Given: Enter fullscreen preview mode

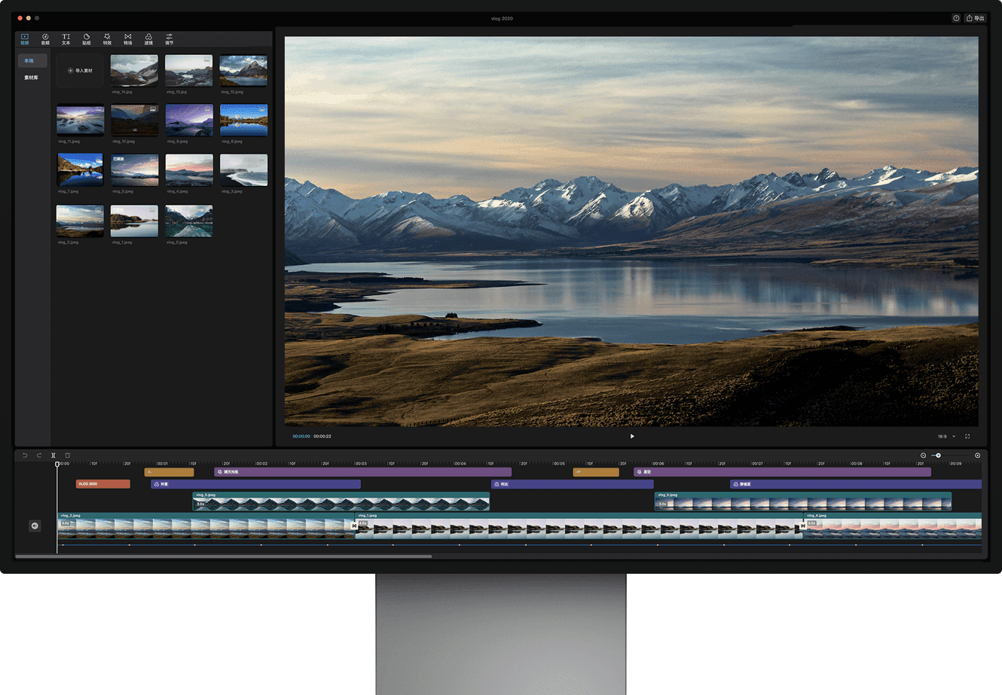Looking at the screenshot, I should click(x=967, y=436).
